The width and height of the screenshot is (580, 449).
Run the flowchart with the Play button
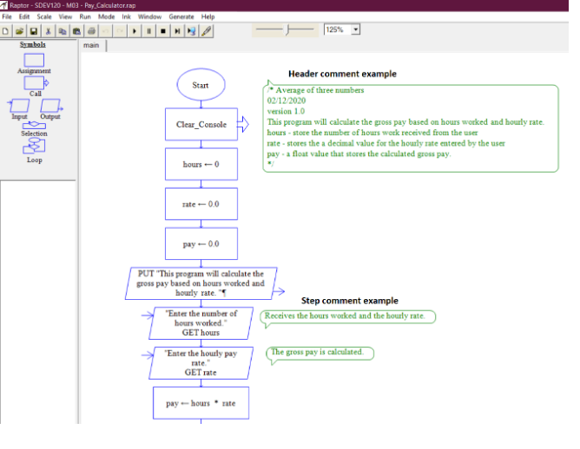[135, 31]
